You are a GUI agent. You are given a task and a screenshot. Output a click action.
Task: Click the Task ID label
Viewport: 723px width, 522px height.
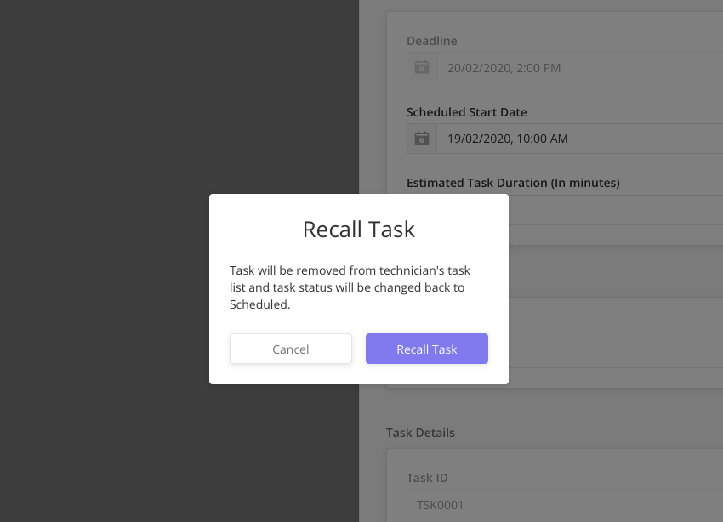(x=427, y=478)
